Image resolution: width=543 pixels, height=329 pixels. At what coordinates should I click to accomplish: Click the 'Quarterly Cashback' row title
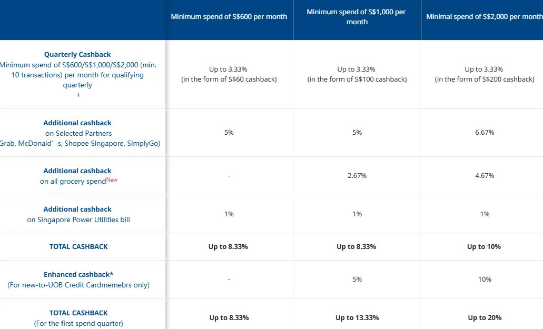77,54
